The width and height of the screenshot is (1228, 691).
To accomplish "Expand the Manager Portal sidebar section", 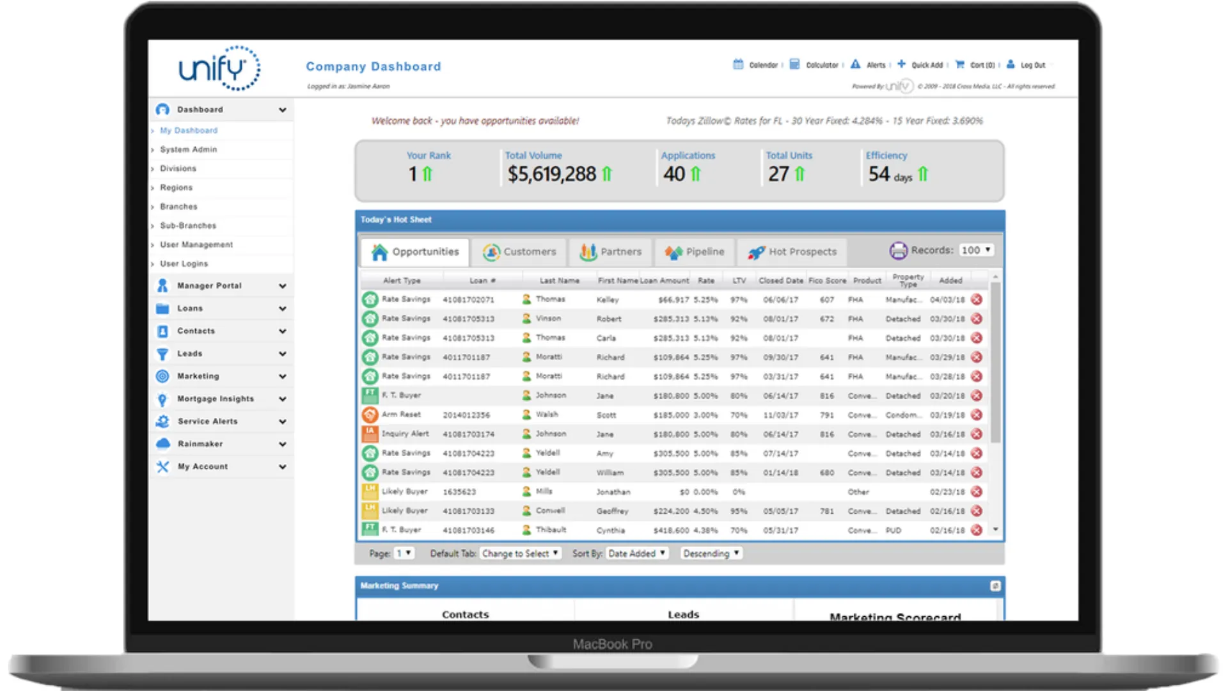I will coord(282,286).
